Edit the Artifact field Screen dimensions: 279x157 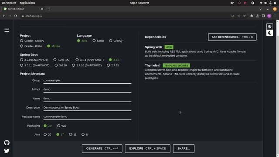[x=87, y=89]
